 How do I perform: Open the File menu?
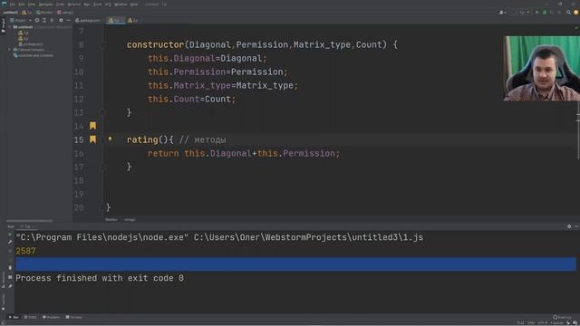coord(13,5)
